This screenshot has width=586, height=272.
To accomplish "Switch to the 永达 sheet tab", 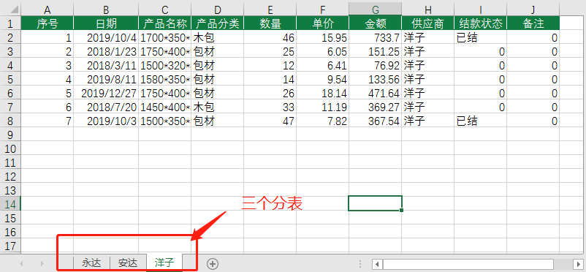I will 91,263.
